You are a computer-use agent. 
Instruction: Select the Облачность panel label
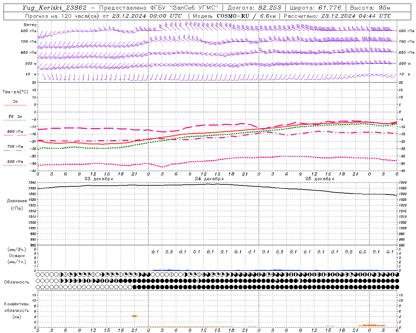tap(17, 282)
